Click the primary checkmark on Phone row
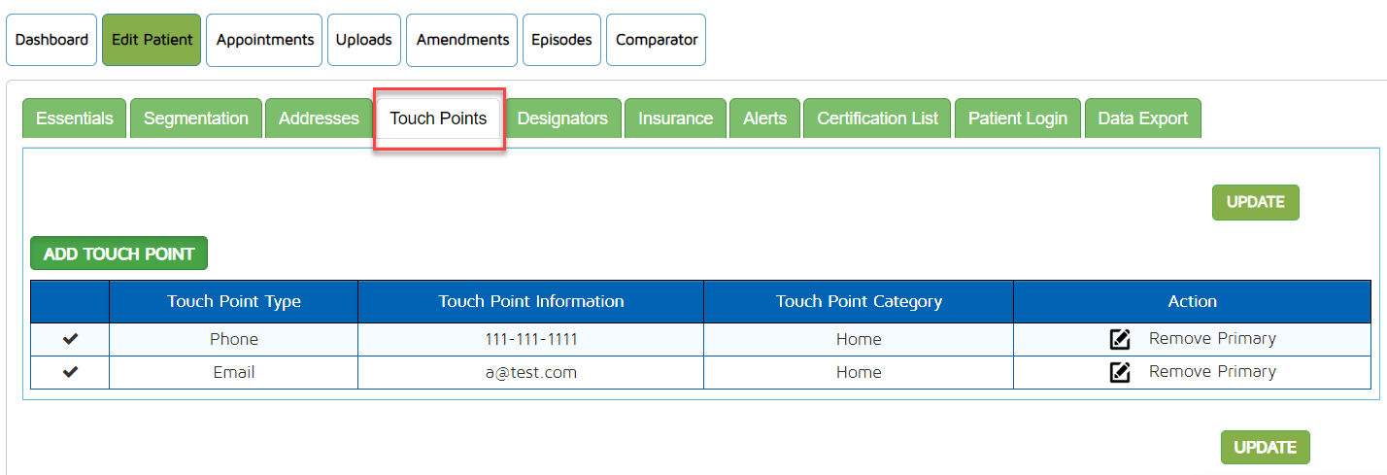The height and width of the screenshot is (475, 1387). [70, 339]
